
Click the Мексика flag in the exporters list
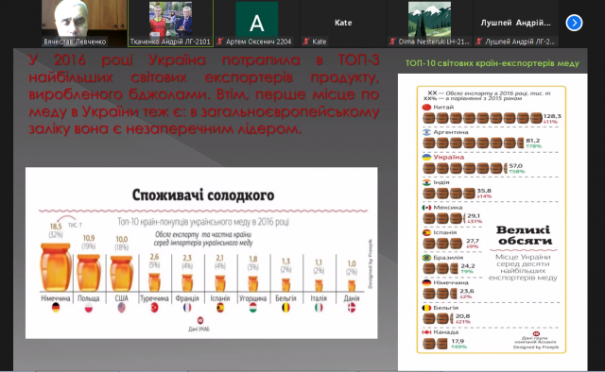coord(426,208)
